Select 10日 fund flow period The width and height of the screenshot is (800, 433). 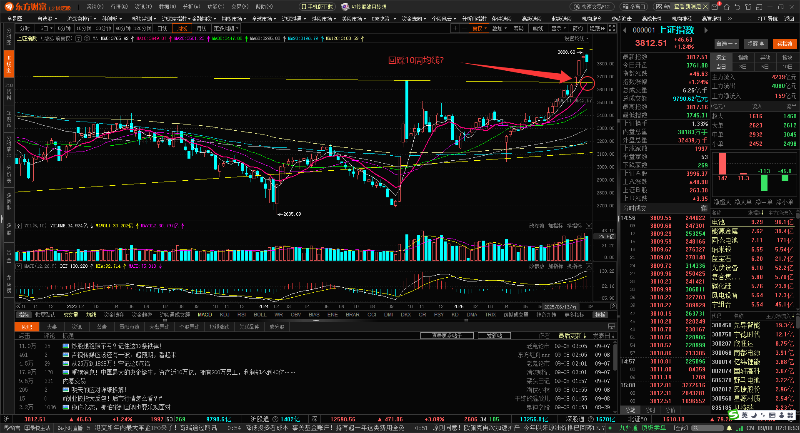coord(787,67)
